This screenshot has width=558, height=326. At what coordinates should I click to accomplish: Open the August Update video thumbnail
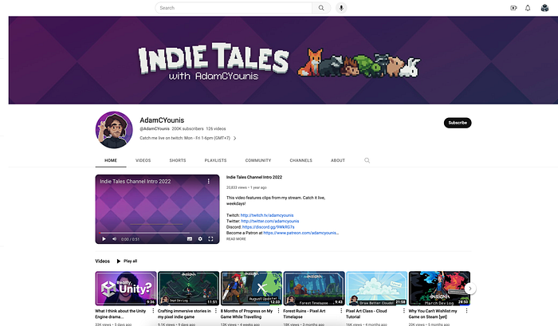coord(251,289)
